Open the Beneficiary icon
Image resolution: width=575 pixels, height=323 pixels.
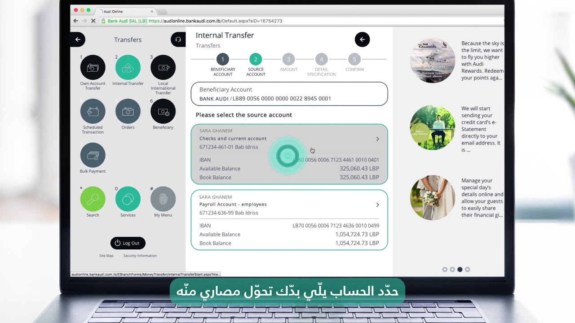163,111
